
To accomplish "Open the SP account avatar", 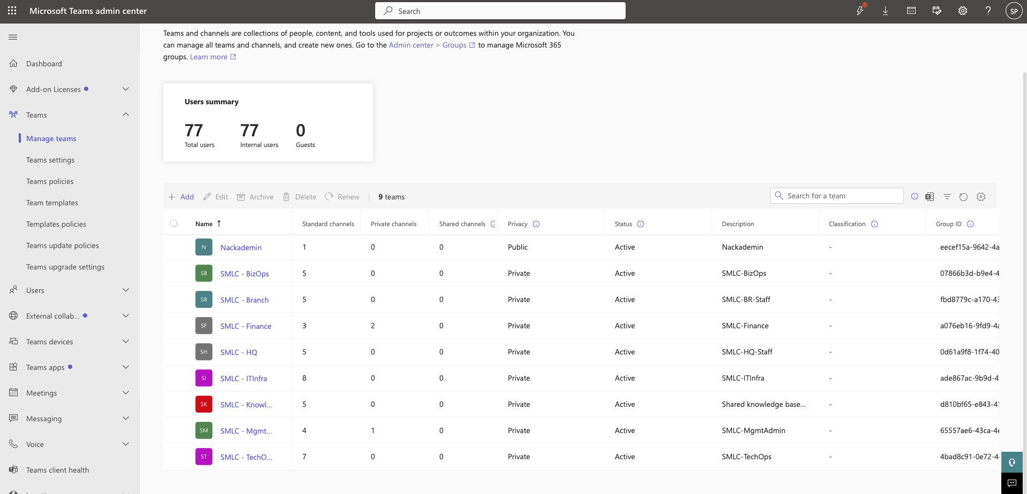I will point(1014,11).
